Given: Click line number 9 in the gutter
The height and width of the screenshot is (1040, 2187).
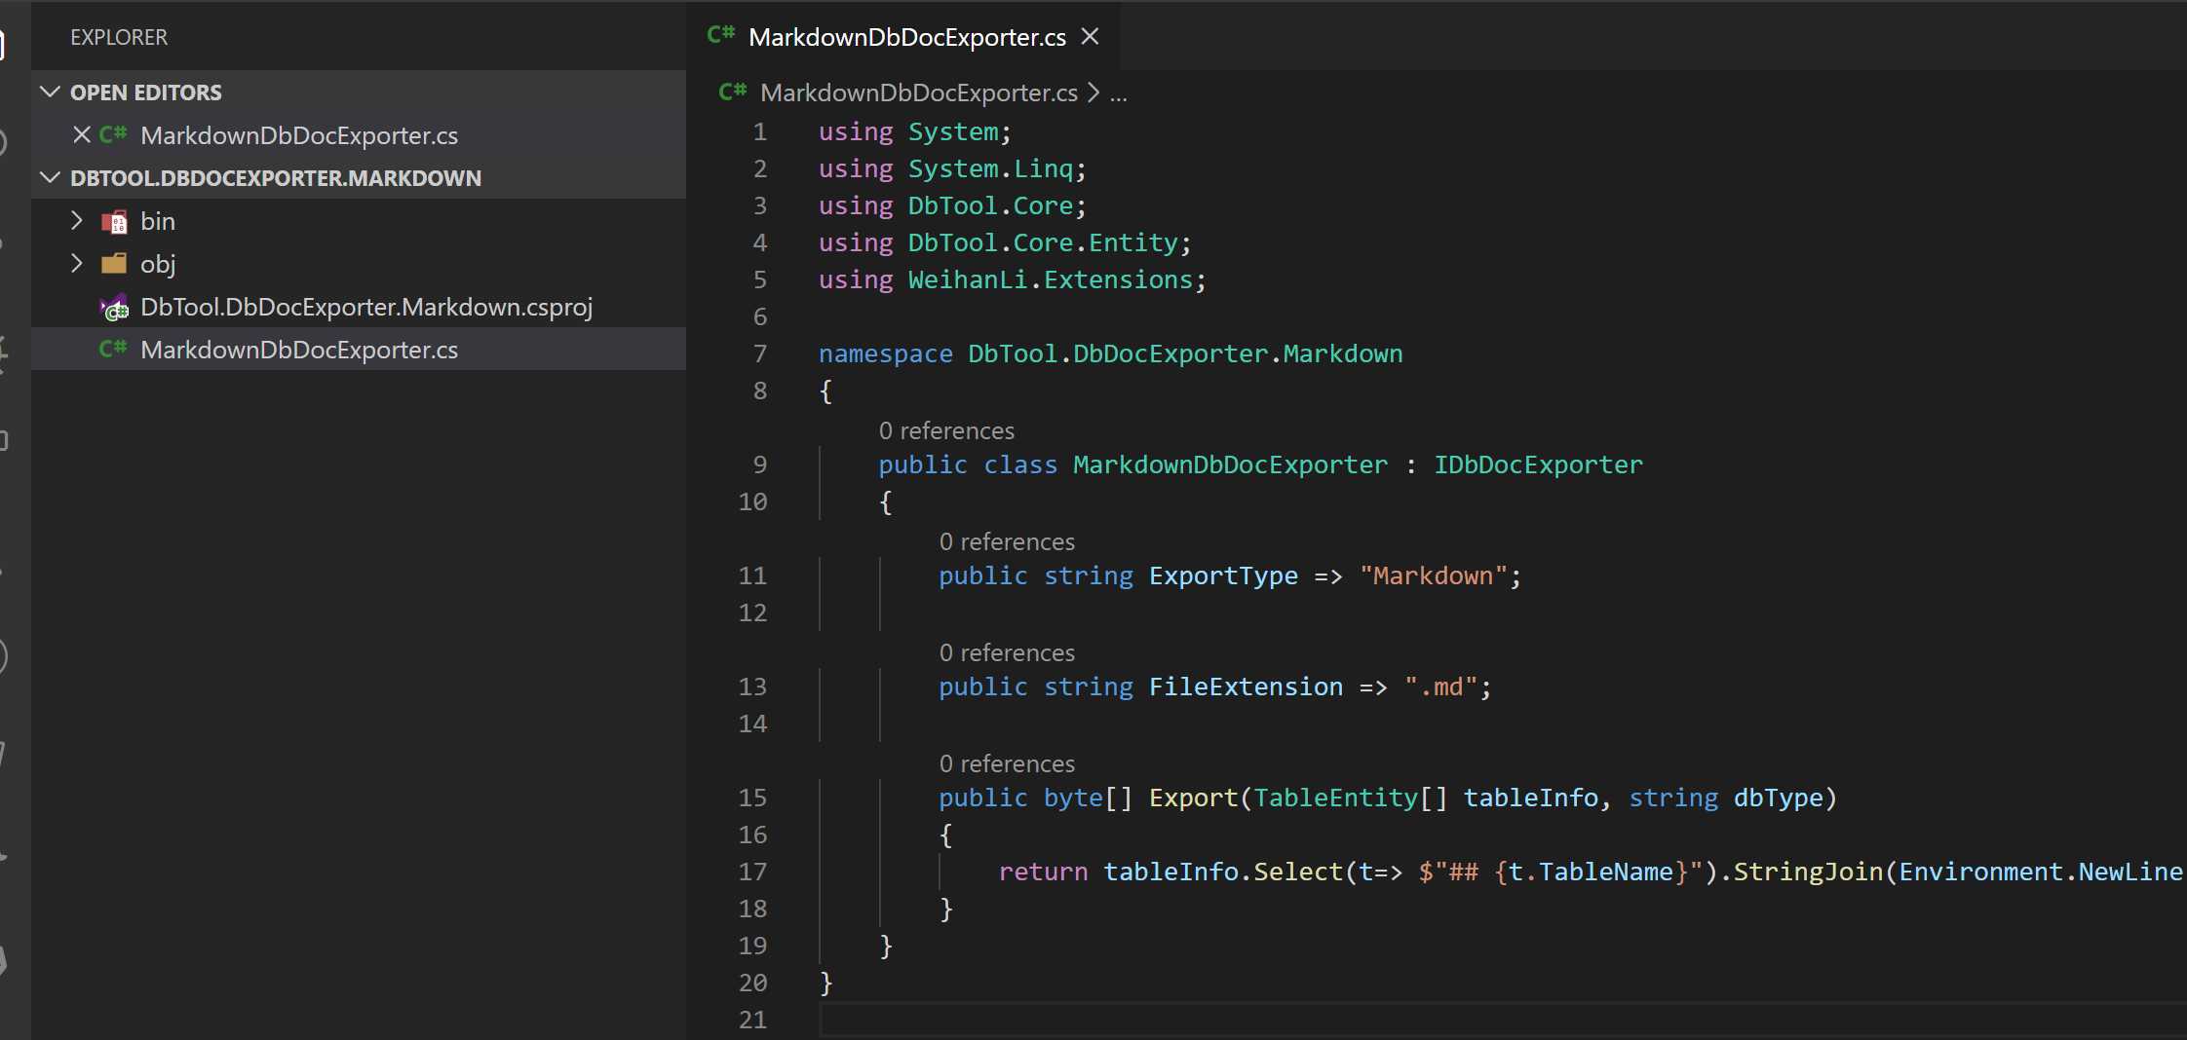Looking at the screenshot, I should (760, 464).
